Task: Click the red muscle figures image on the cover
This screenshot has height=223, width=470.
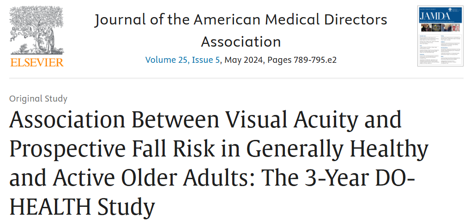Action: coord(456,28)
